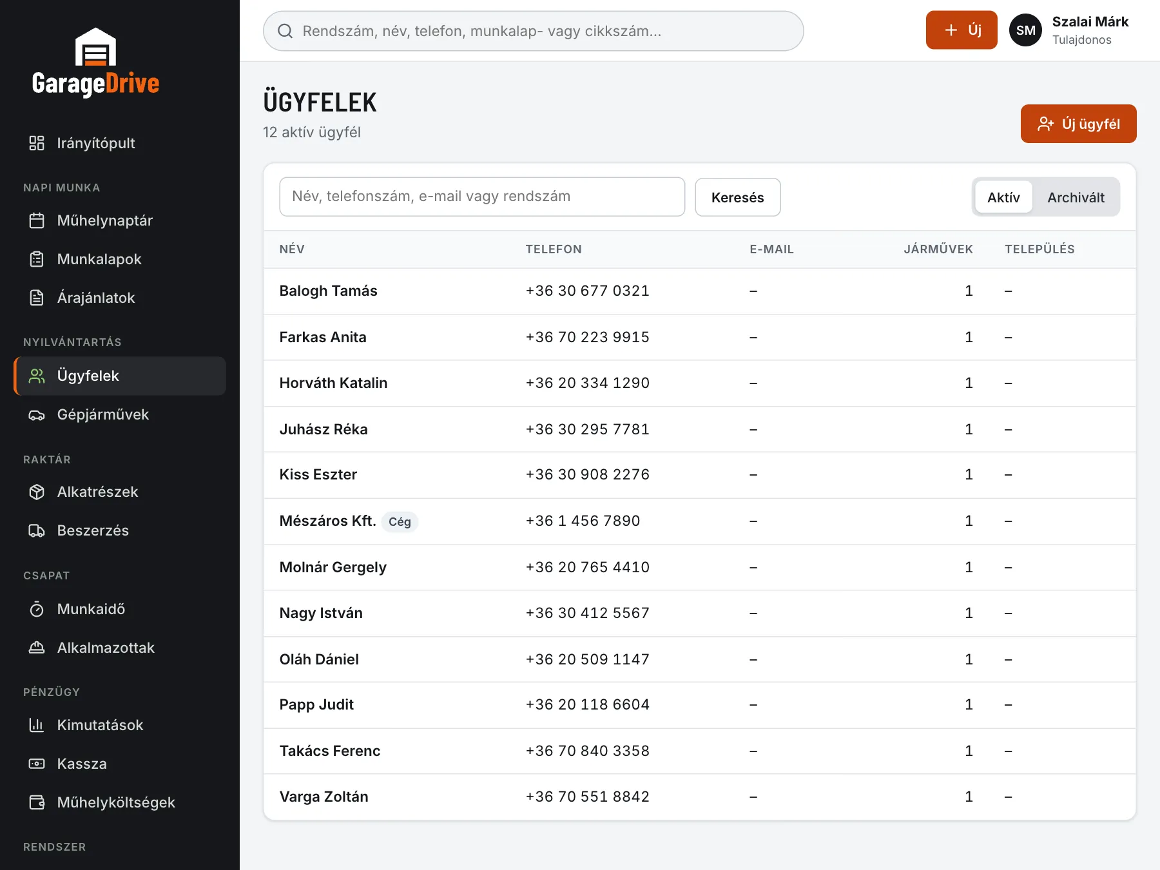1160x870 pixels.
Task: Focus the global Rendszám search field
Action: (x=534, y=31)
